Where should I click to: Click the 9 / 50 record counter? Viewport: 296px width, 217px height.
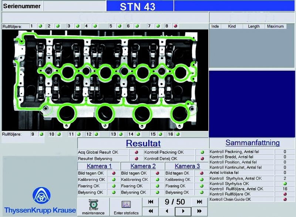175,202
